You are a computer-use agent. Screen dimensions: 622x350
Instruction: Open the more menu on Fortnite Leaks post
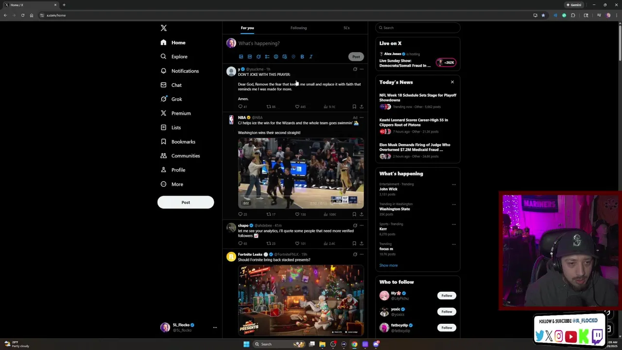click(361, 254)
